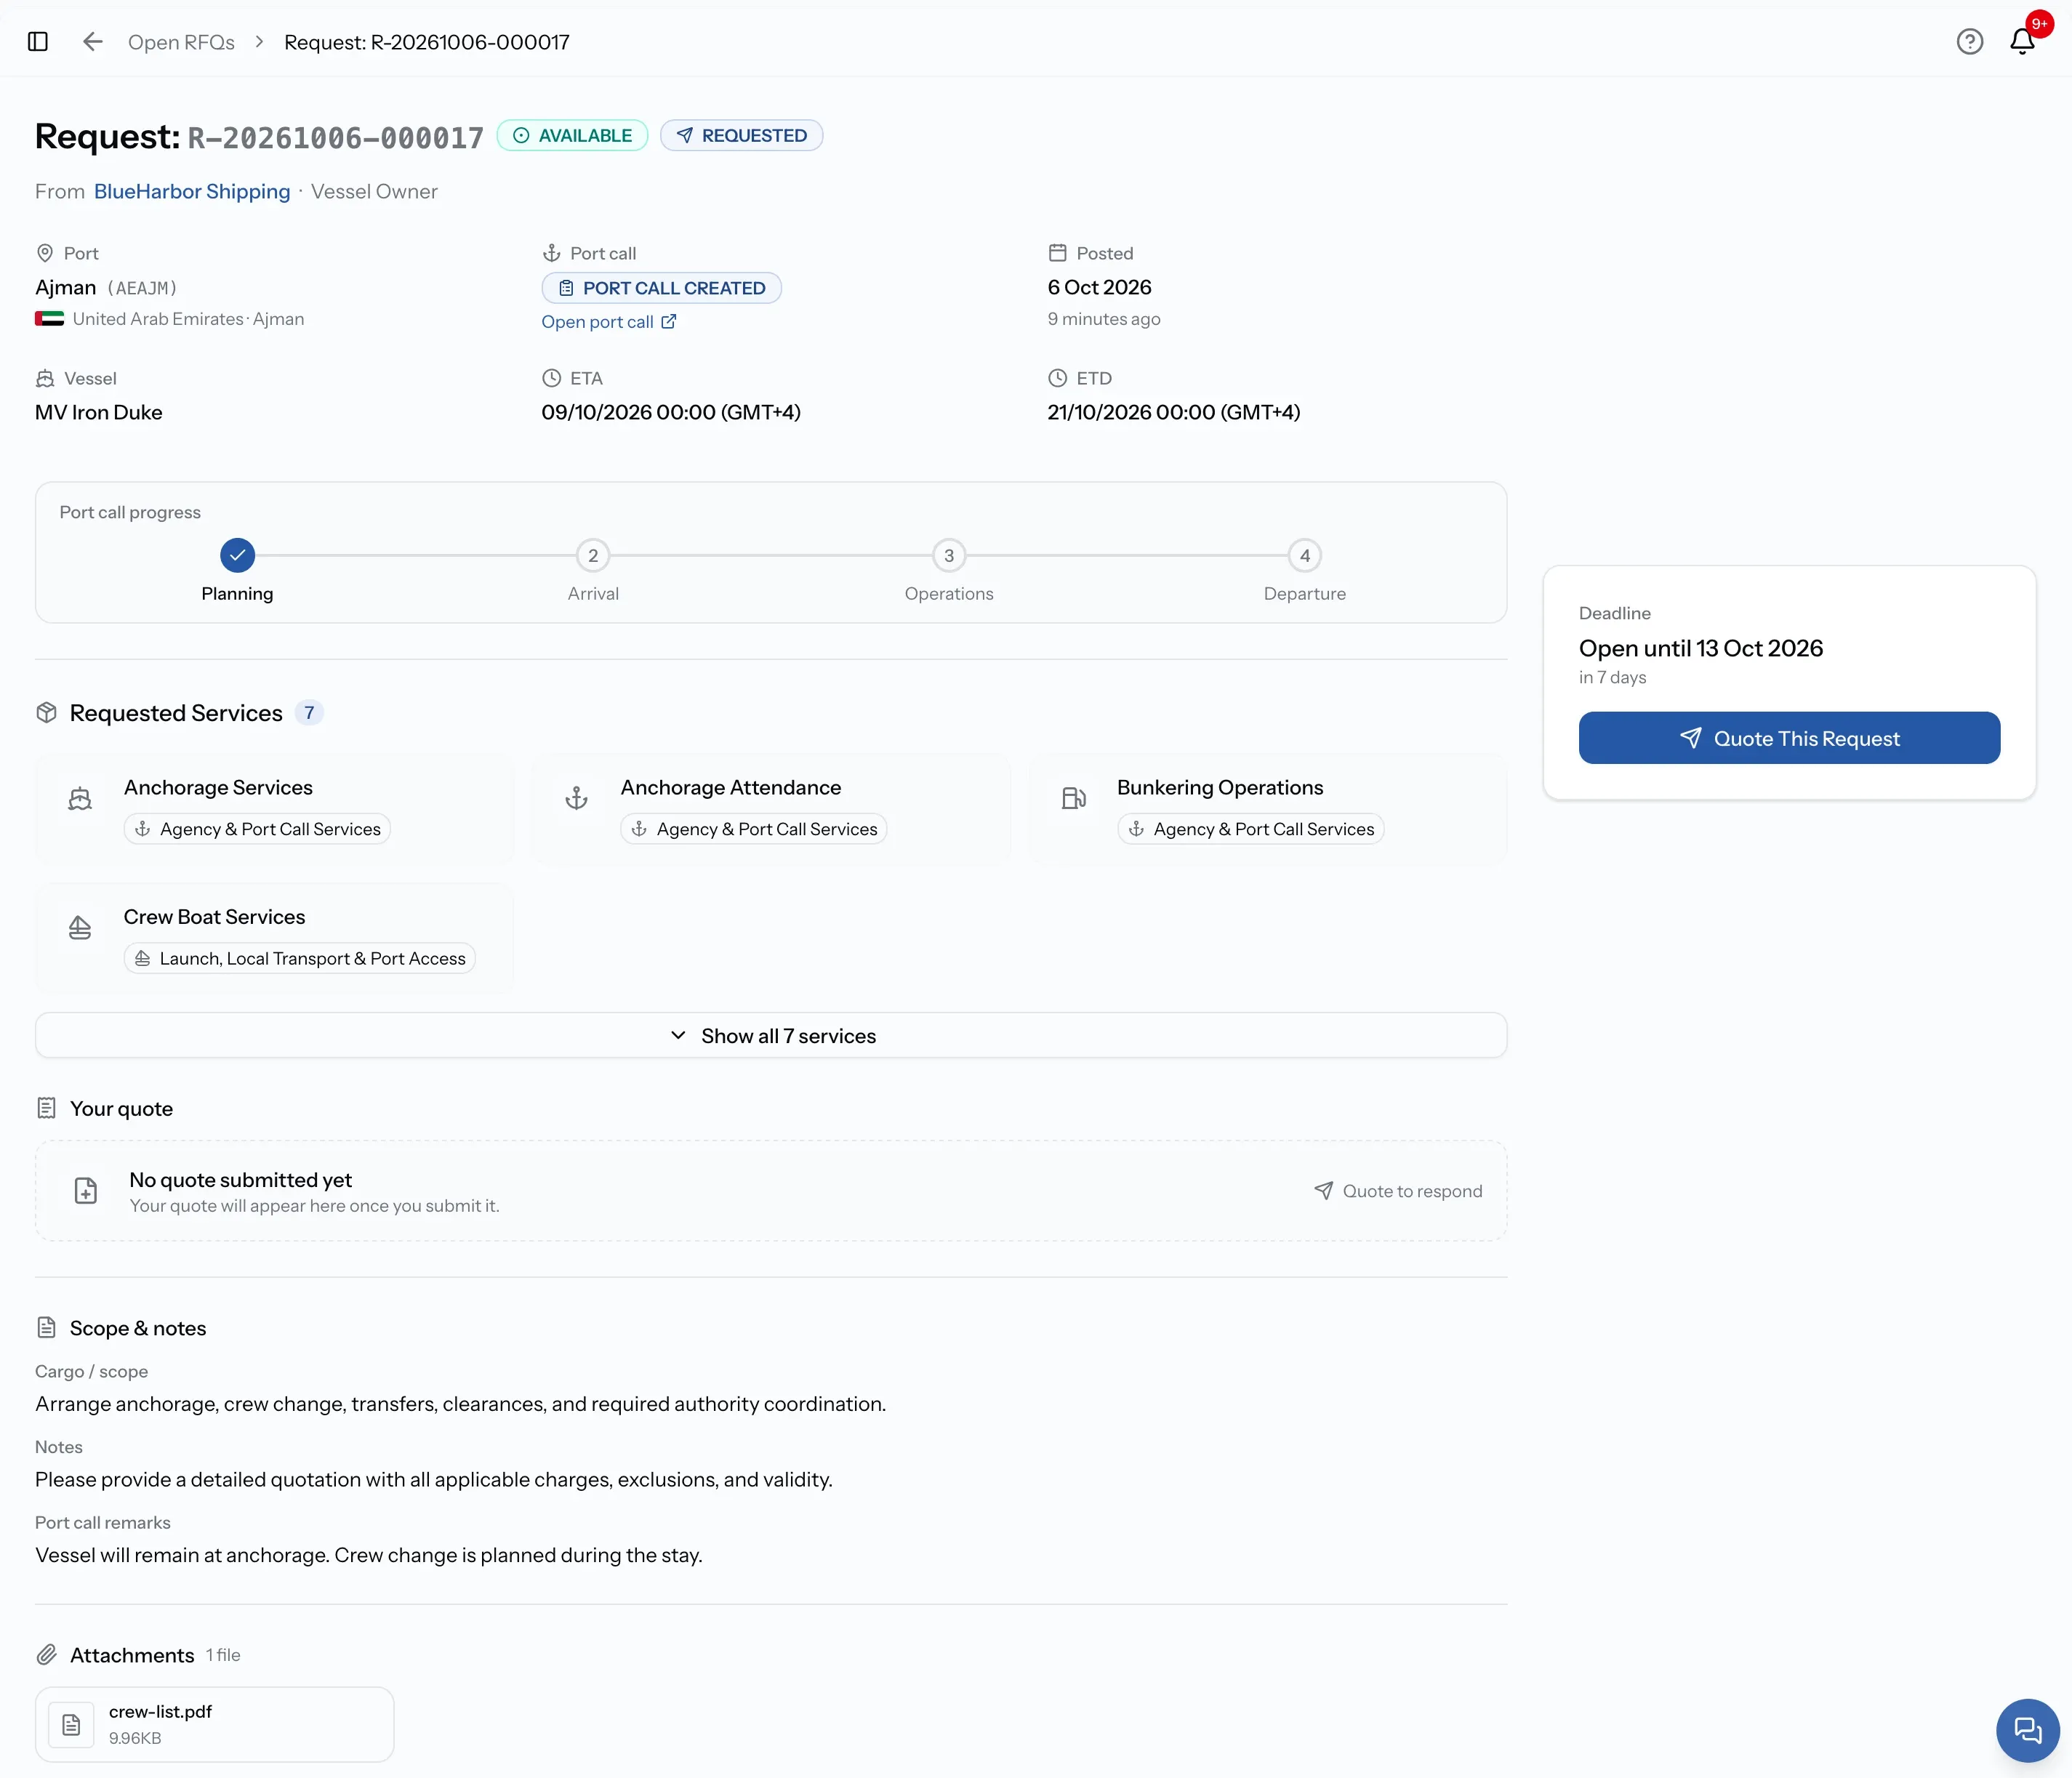Click the Scope & notes document icon

(46, 1327)
